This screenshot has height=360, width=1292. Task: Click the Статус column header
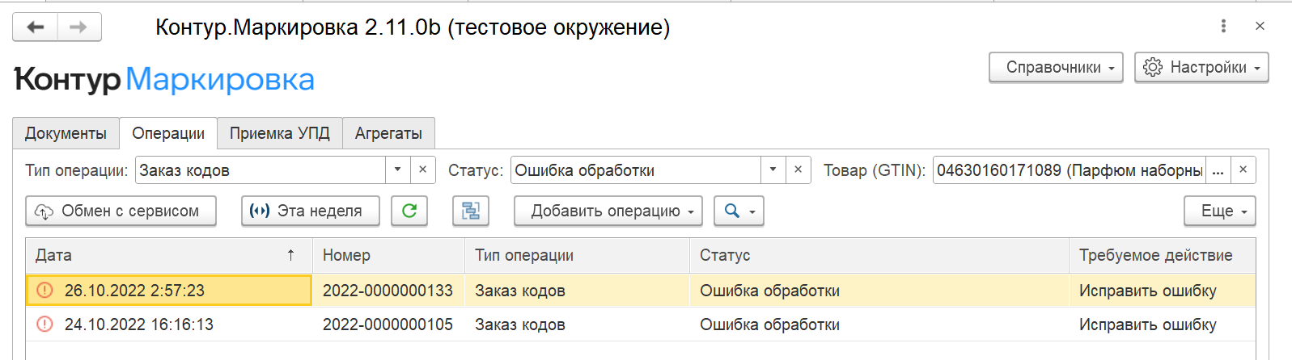tap(879, 255)
